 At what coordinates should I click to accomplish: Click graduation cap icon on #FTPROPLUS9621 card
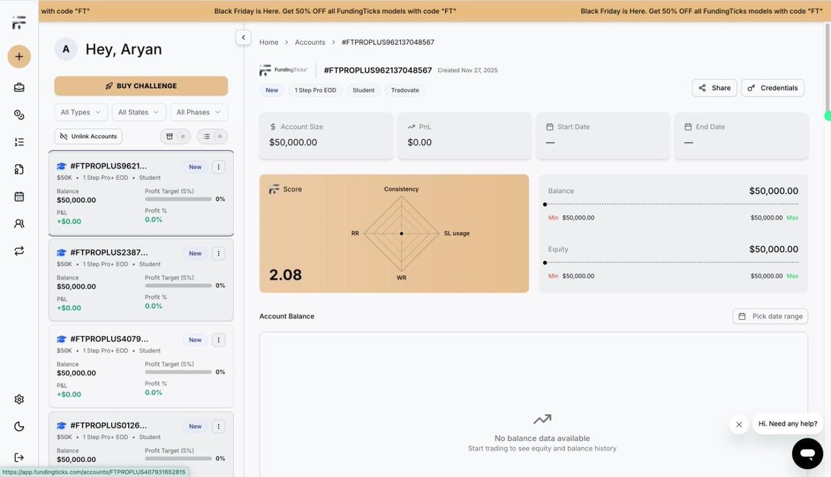point(62,166)
